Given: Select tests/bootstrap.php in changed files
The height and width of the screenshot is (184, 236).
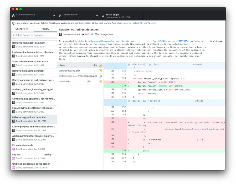Looking at the screenshot, I should 80,71.
